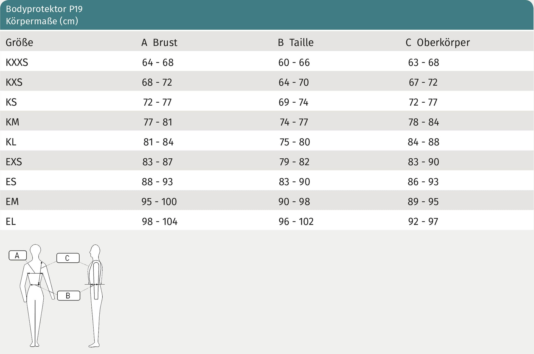Select the B Taille column header
This screenshot has width=534, height=354.
click(x=296, y=43)
